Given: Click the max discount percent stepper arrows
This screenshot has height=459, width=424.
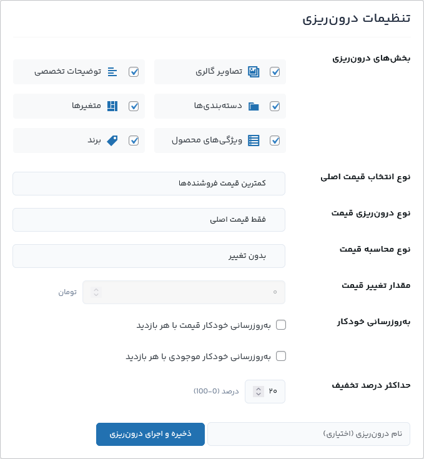Looking at the screenshot, I should [x=258, y=392].
